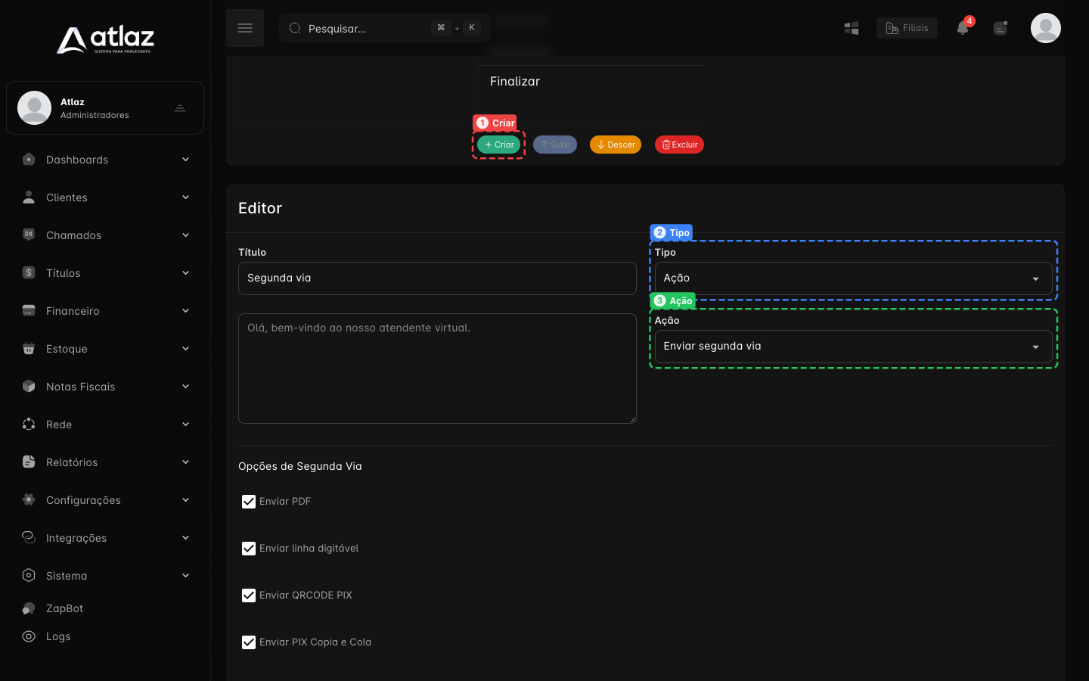Click the welcome message textarea
This screenshot has height=681, width=1089.
point(437,368)
